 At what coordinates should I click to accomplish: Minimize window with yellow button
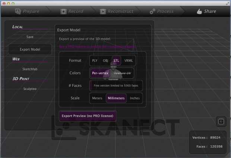coord(9,3)
